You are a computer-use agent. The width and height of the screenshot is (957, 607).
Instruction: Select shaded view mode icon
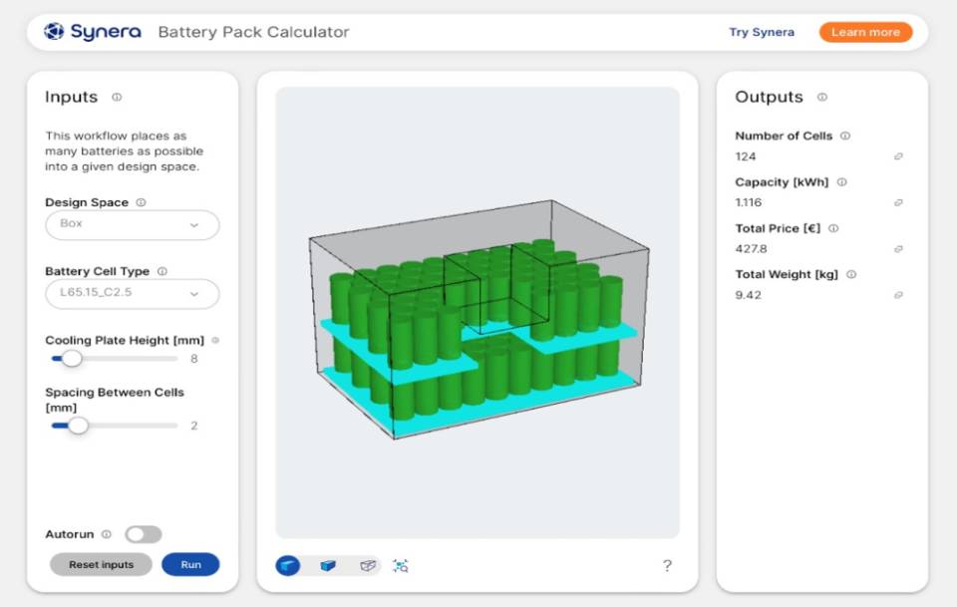coord(288,566)
